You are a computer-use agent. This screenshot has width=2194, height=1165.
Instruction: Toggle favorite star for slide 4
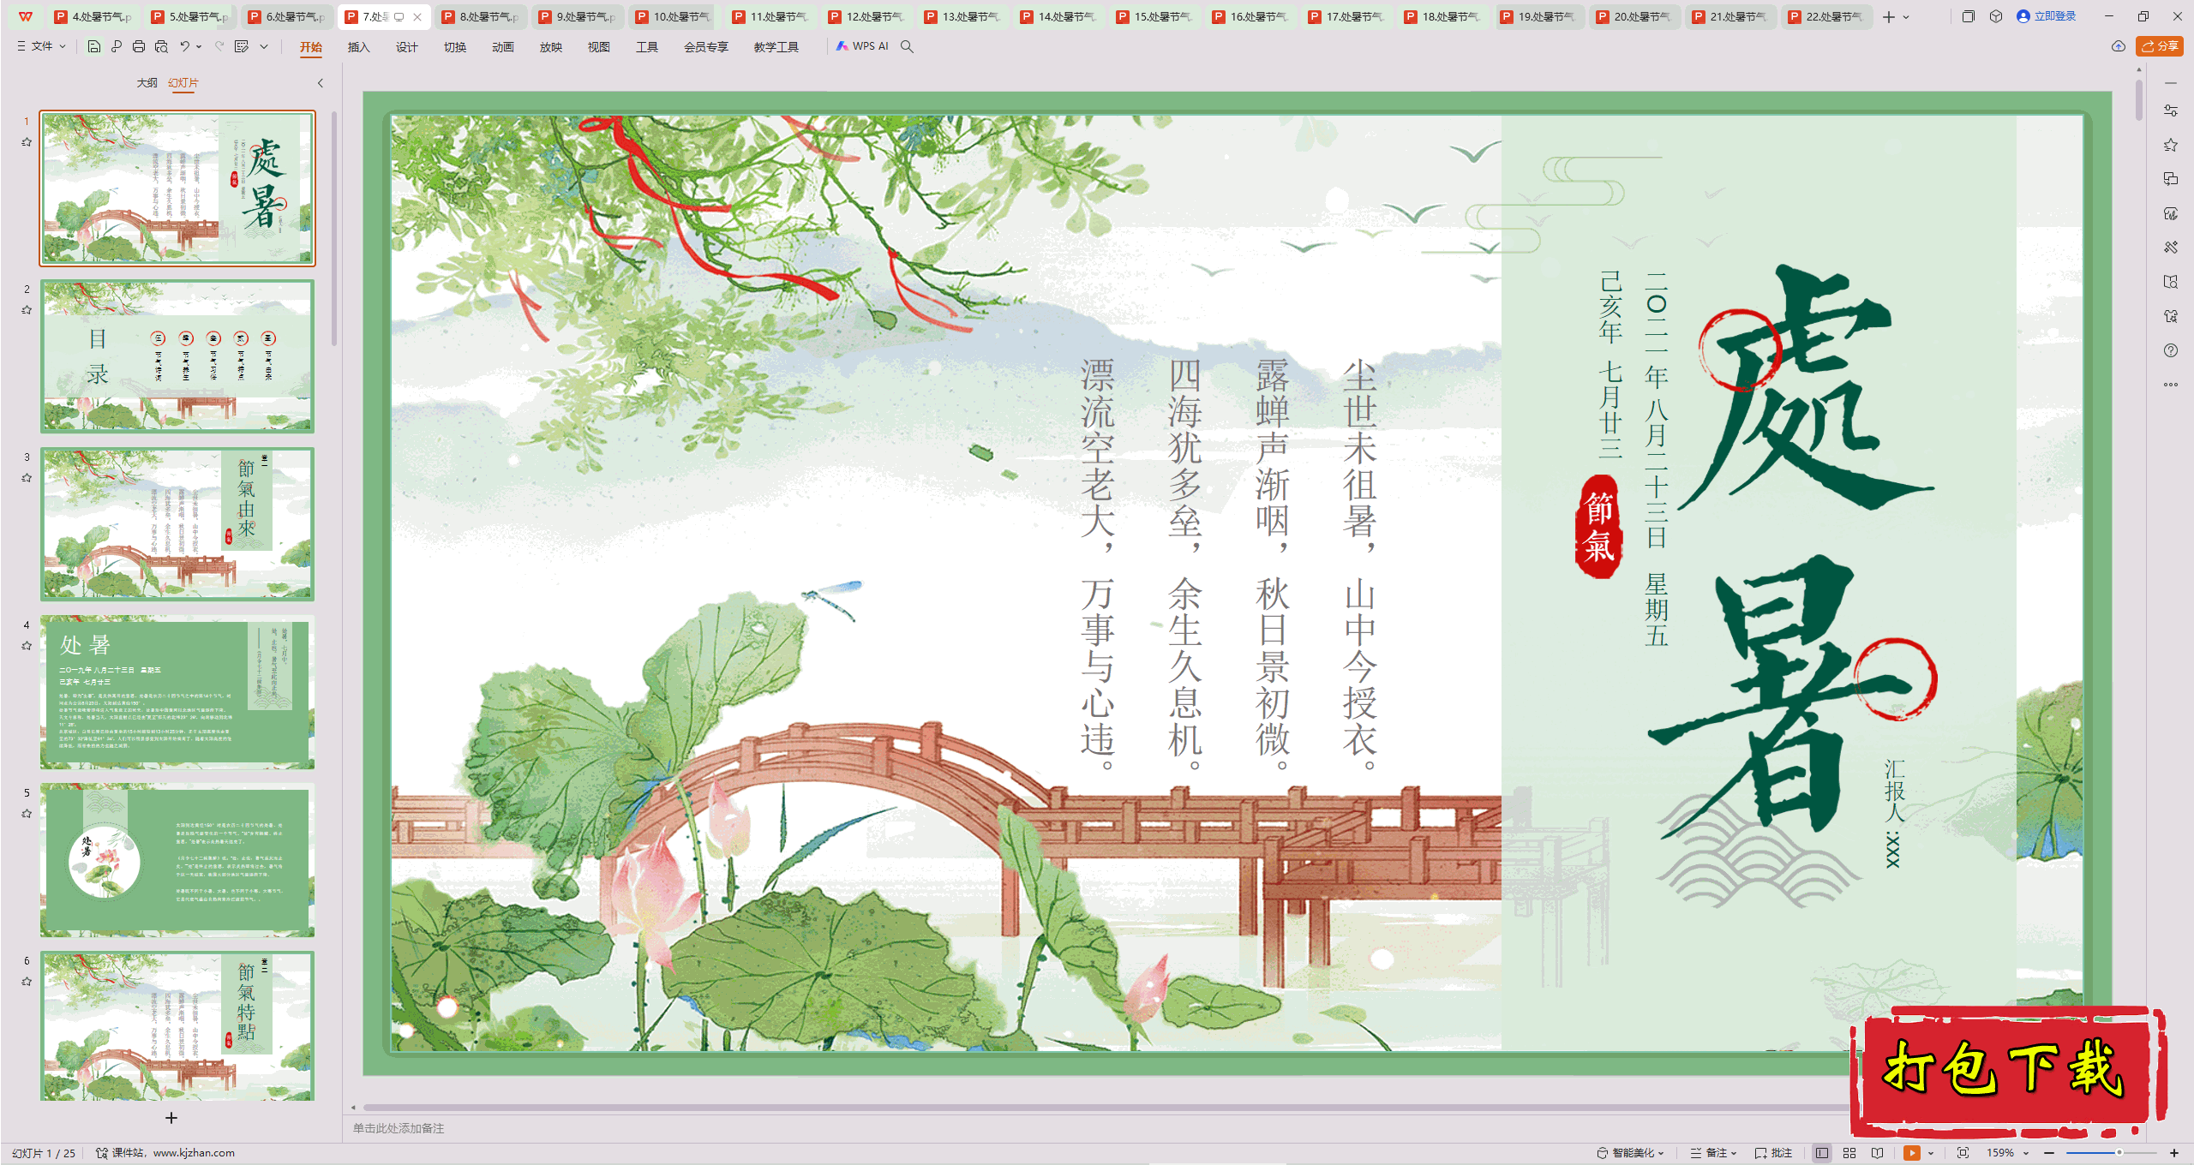(27, 646)
